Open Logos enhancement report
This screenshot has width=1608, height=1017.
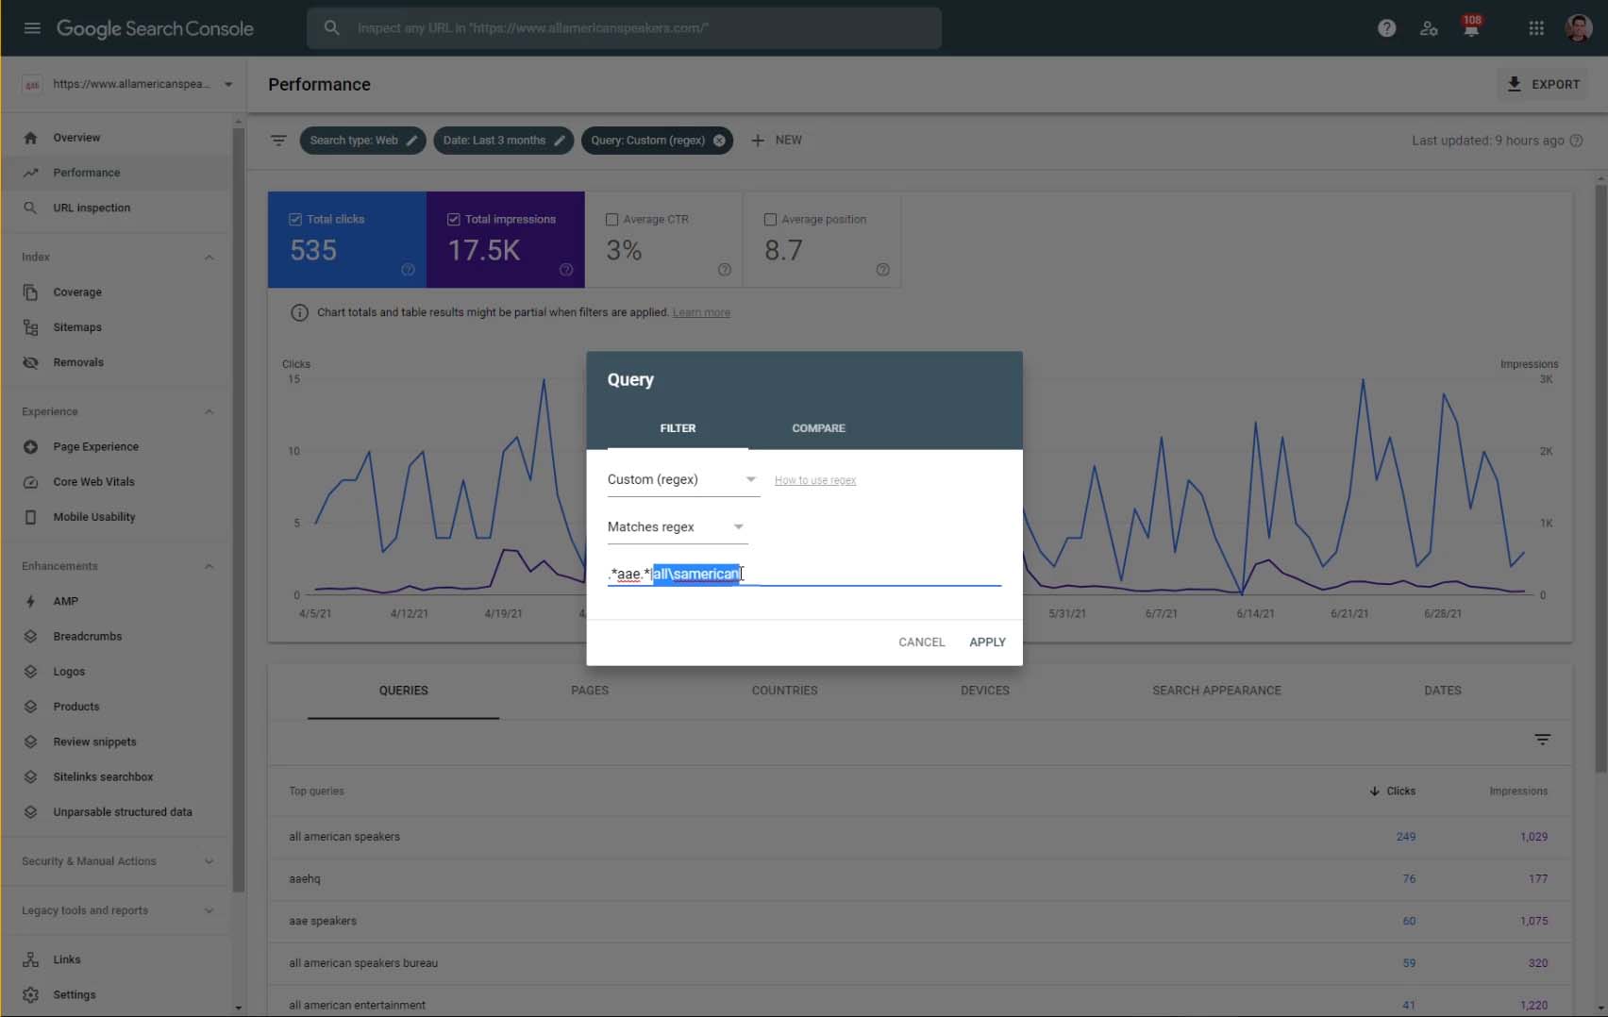coord(69,672)
